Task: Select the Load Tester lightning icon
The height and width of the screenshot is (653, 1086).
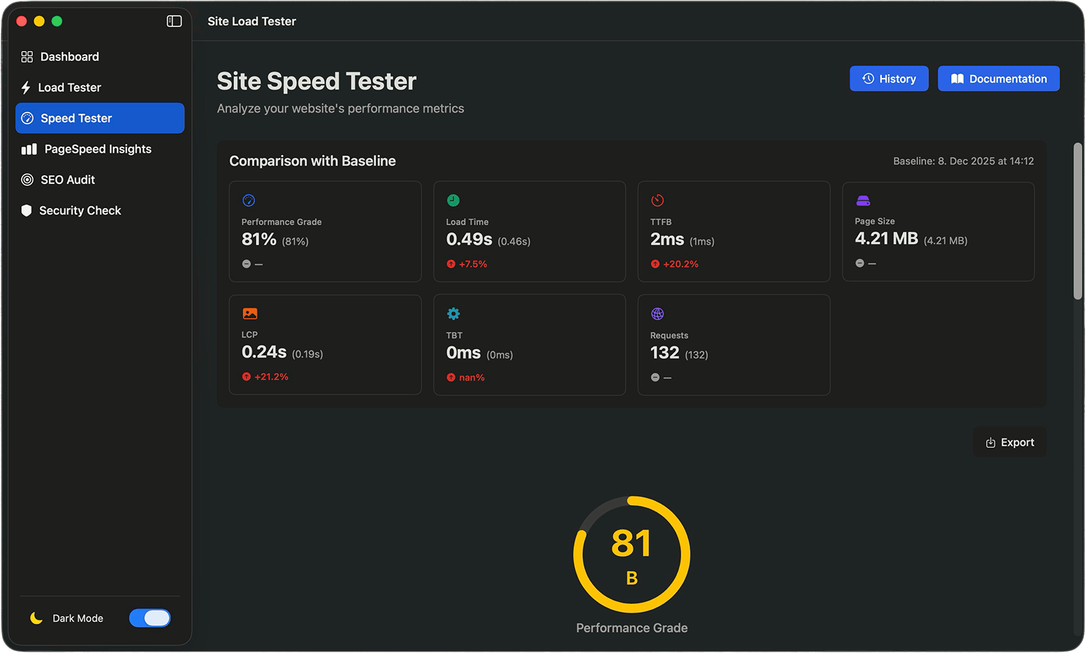Action: click(x=26, y=87)
